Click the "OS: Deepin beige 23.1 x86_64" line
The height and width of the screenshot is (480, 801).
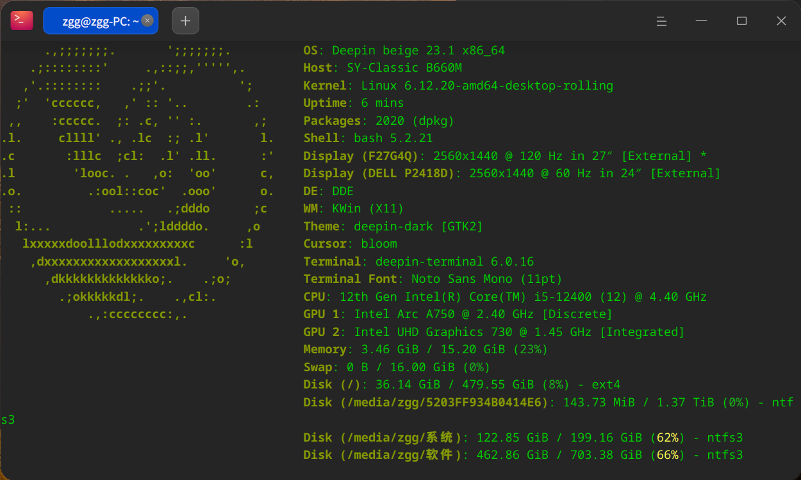pos(404,51)
